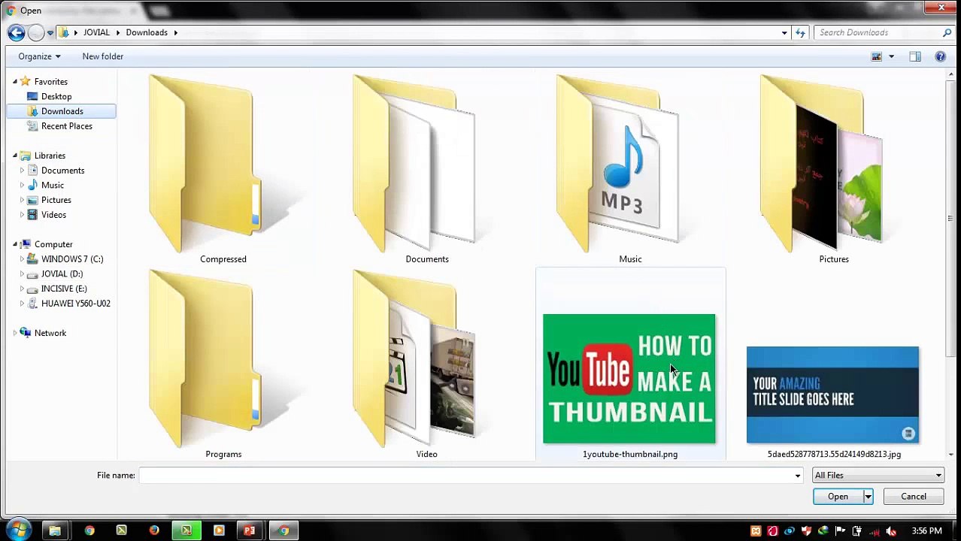Collapse the Favorites group

[x=14, y=81]
